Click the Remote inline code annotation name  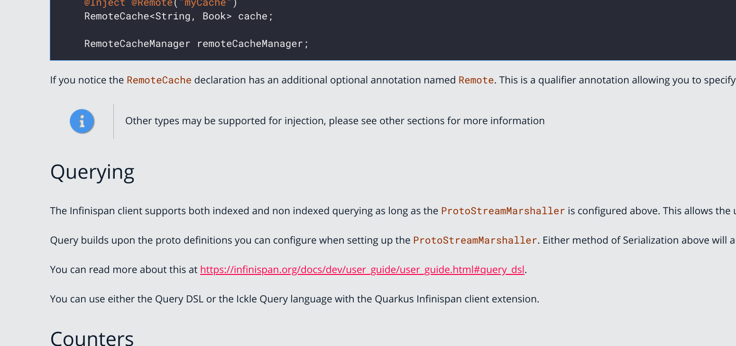click(476, 80)
